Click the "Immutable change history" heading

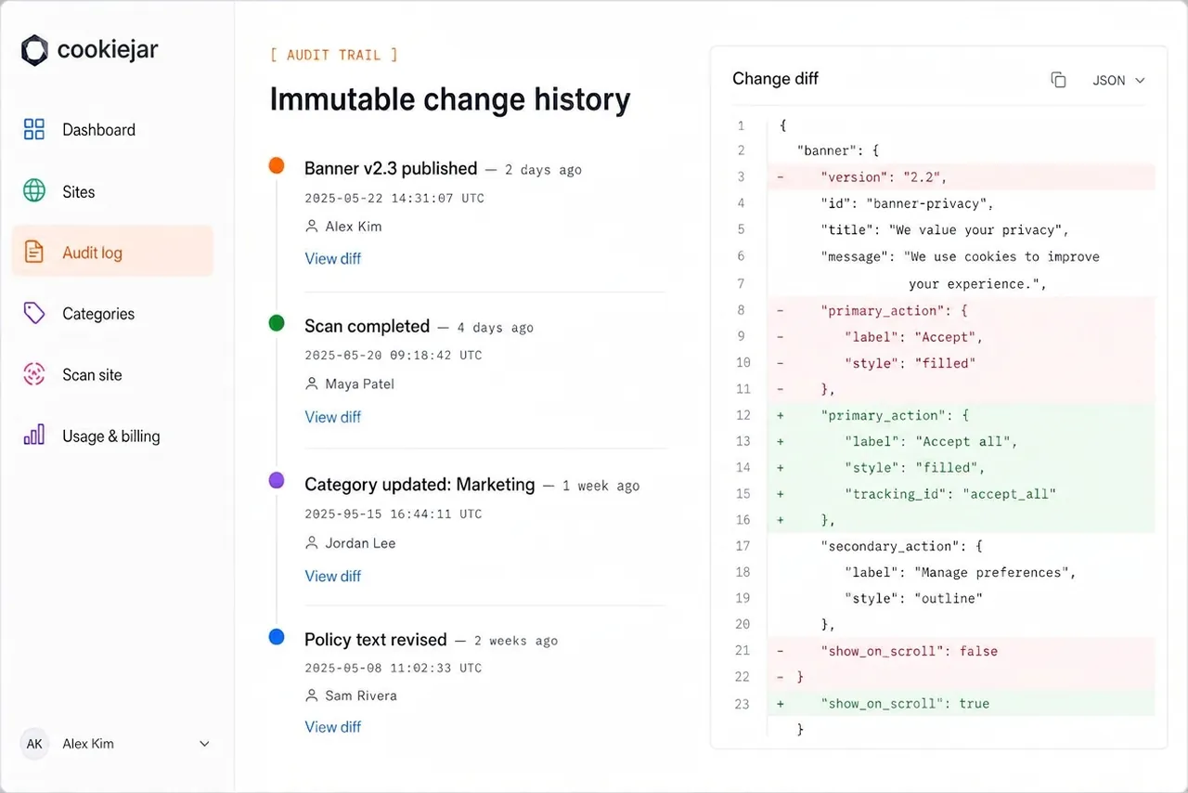click(x=450, y=99)
